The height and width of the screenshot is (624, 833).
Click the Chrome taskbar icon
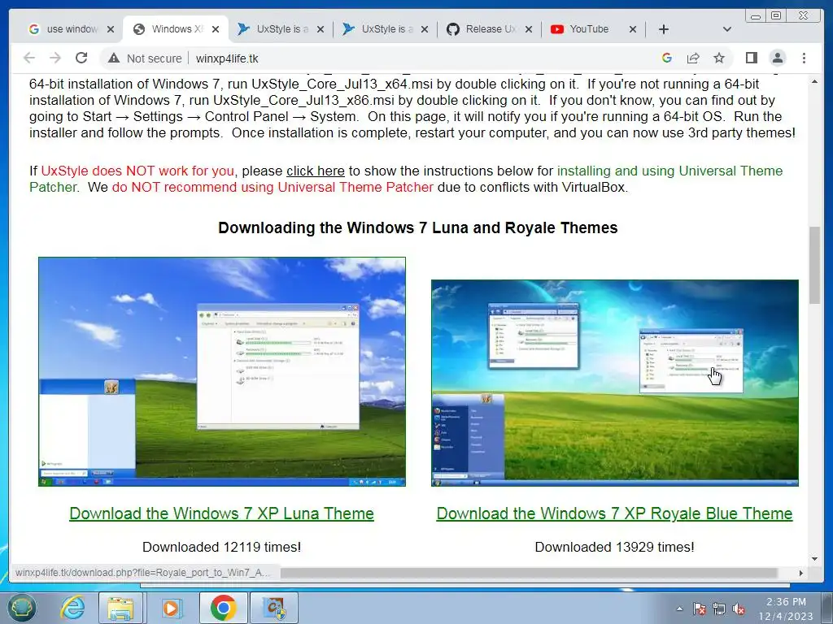click(224, 608)
